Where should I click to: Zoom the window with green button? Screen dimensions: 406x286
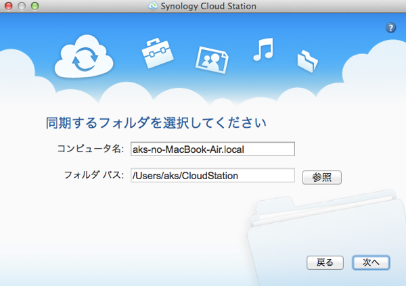[x=35, y=5]
